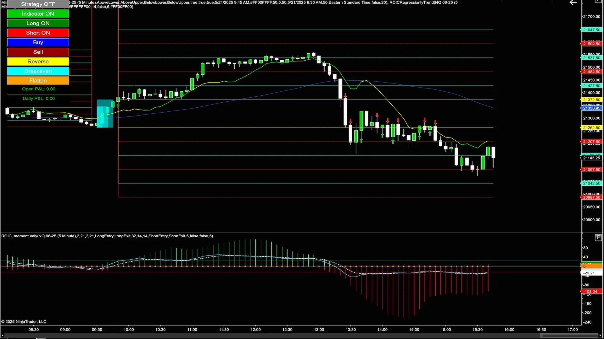Select the -29.21 momentum value marker

point(591,273)
